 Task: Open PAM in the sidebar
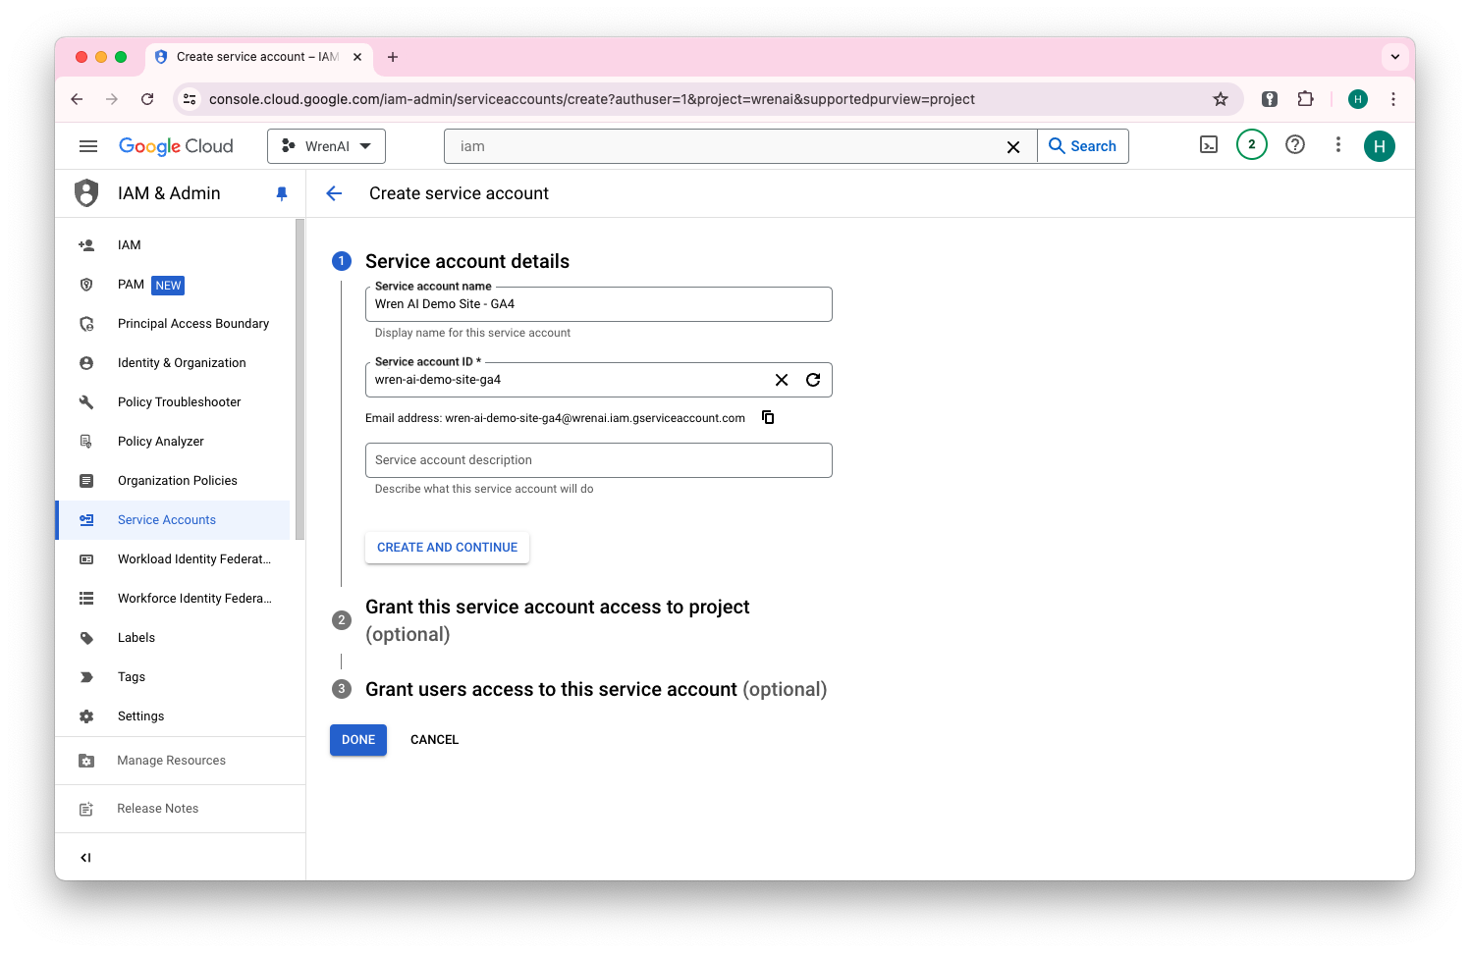click(x=173, y=285)
